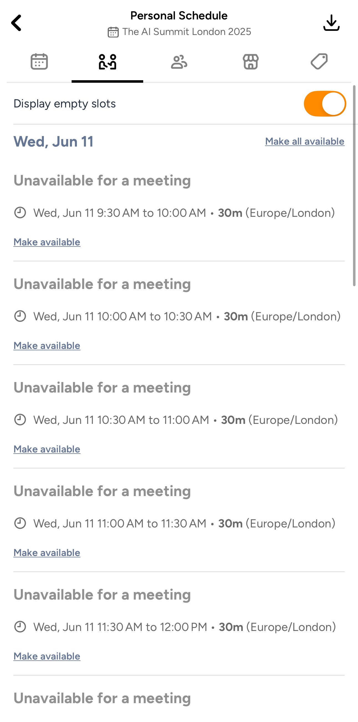The height and width of the screenshot is (722, 358).
Task: Make the 10:30 AM slot available
Action: [x=47, y=449]
